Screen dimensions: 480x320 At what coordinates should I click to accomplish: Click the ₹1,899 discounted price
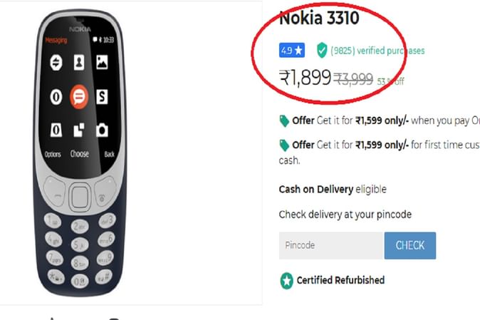coord(306,78)
